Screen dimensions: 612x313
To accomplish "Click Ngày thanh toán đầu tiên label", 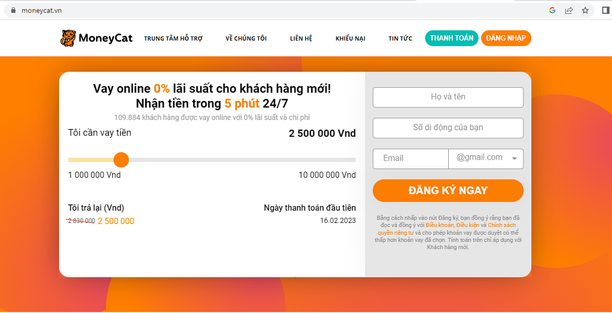I will click(x=310, y=208).
